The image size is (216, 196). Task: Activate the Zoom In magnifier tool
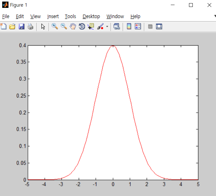(x=55, y=26)
